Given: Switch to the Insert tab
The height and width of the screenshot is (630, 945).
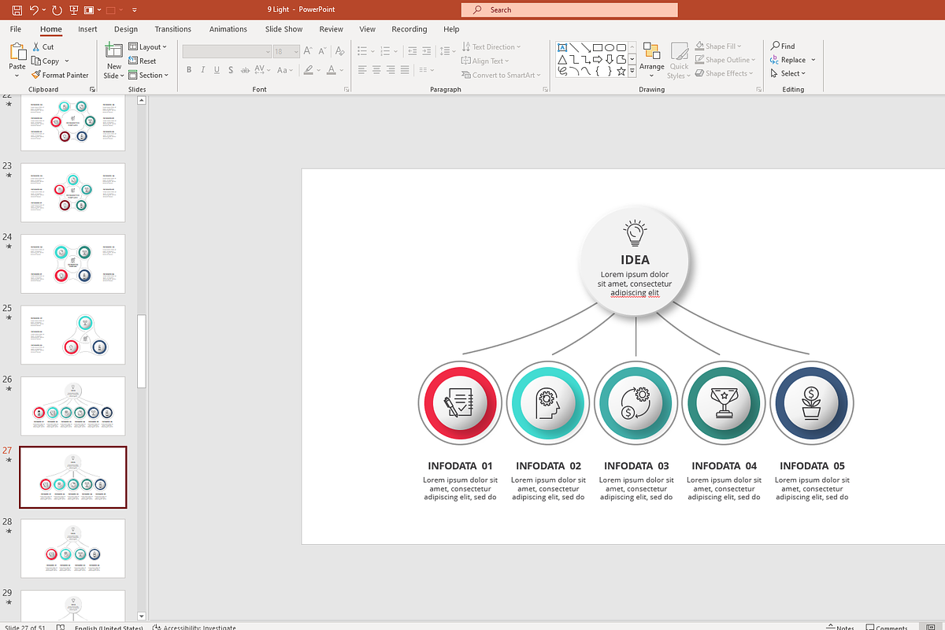Looking at the screenshot, I should (x=87, y=29).
